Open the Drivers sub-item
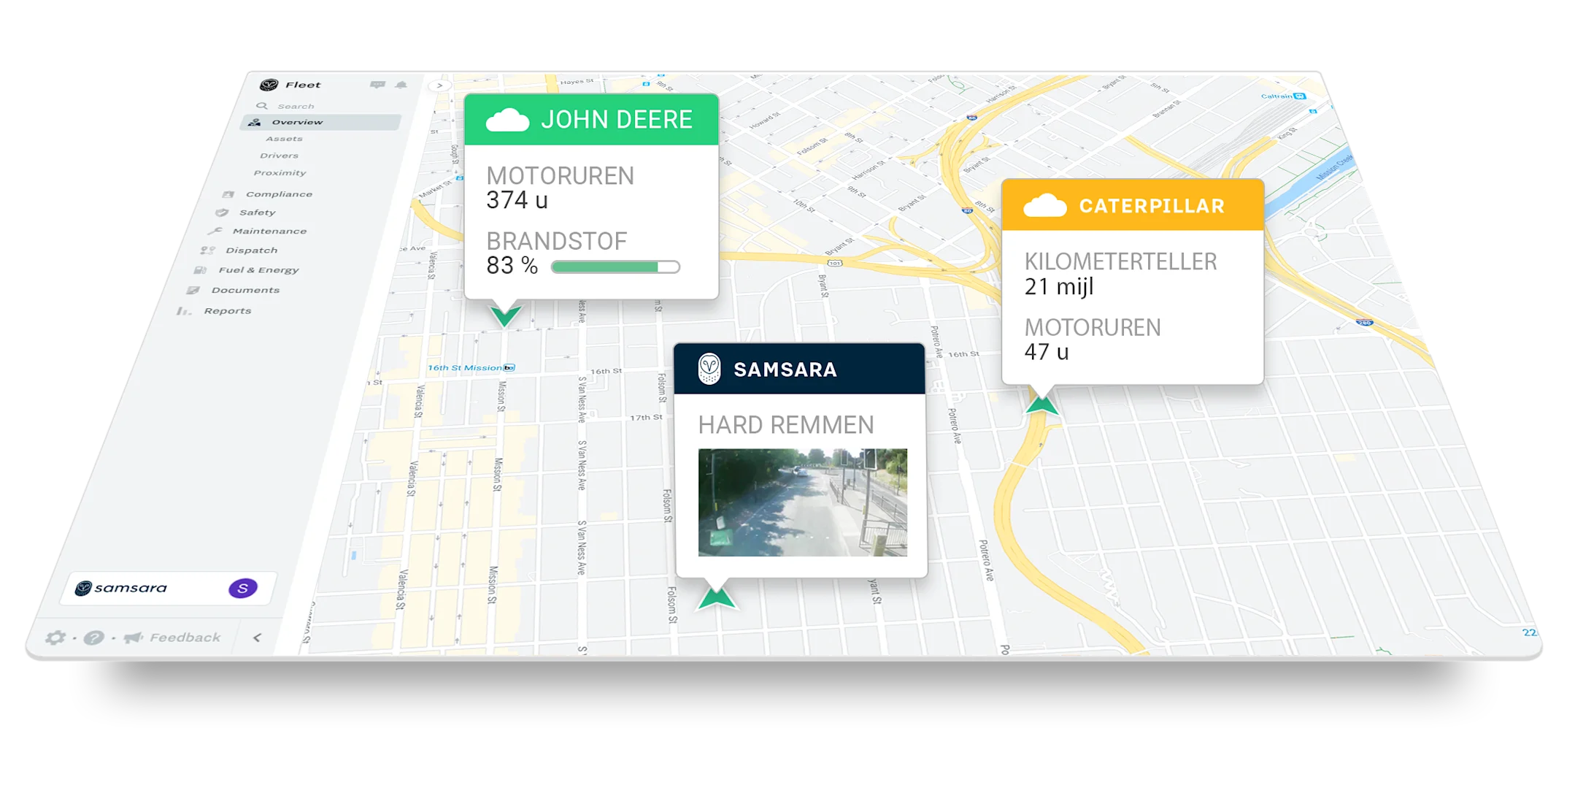This screenshot has width=1575, height=796. point(279,156)
